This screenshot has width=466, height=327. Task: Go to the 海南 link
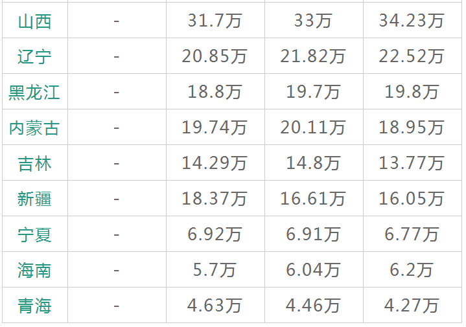click(34, 269)
